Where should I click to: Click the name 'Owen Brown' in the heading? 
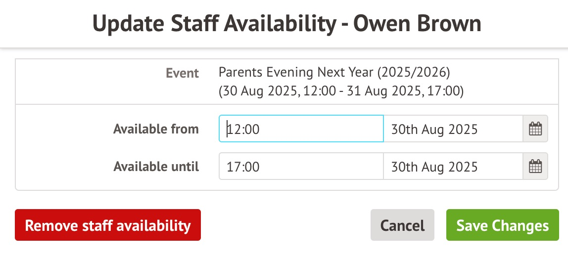(417, 24)
